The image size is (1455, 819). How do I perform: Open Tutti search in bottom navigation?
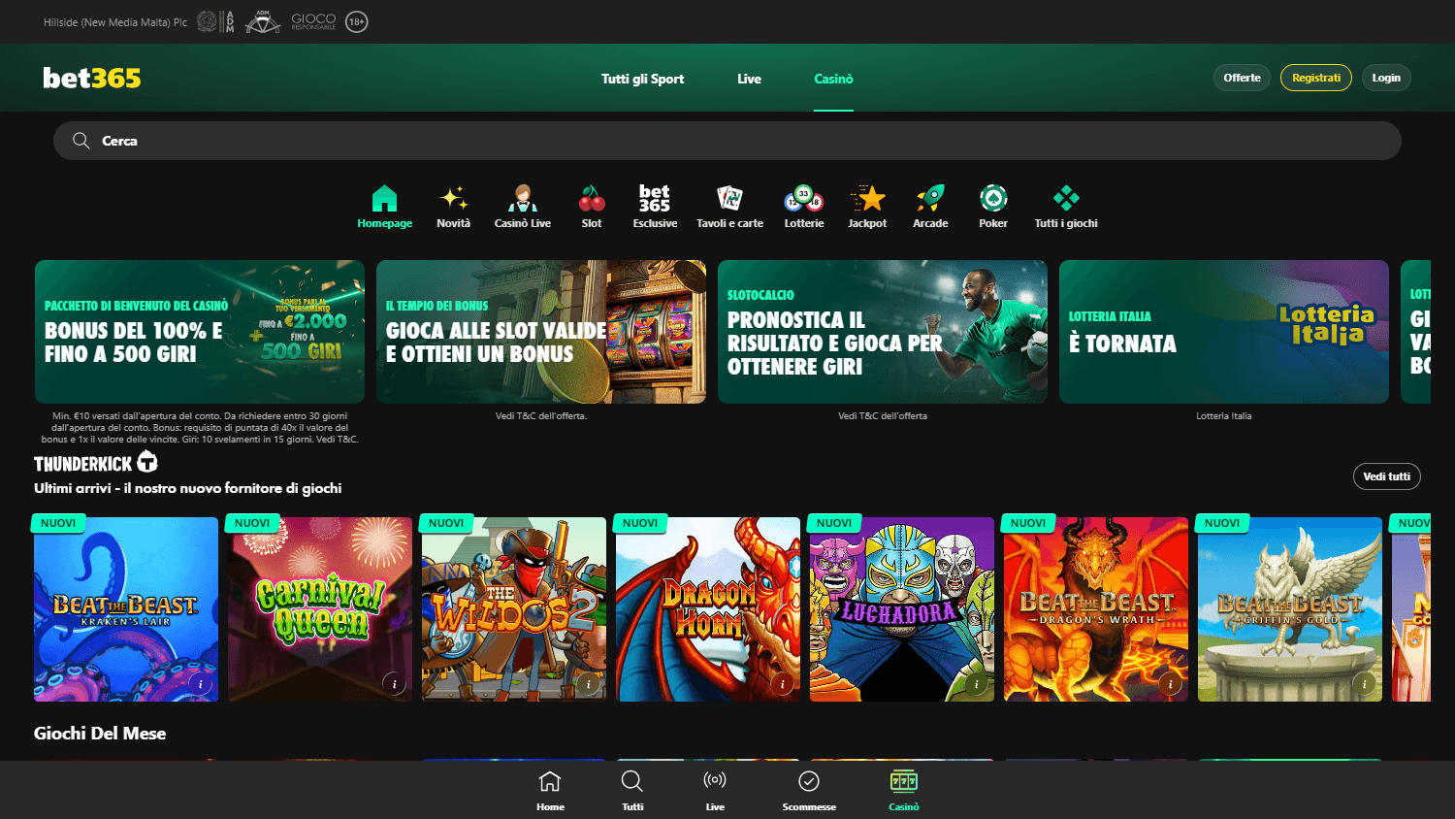632,790
